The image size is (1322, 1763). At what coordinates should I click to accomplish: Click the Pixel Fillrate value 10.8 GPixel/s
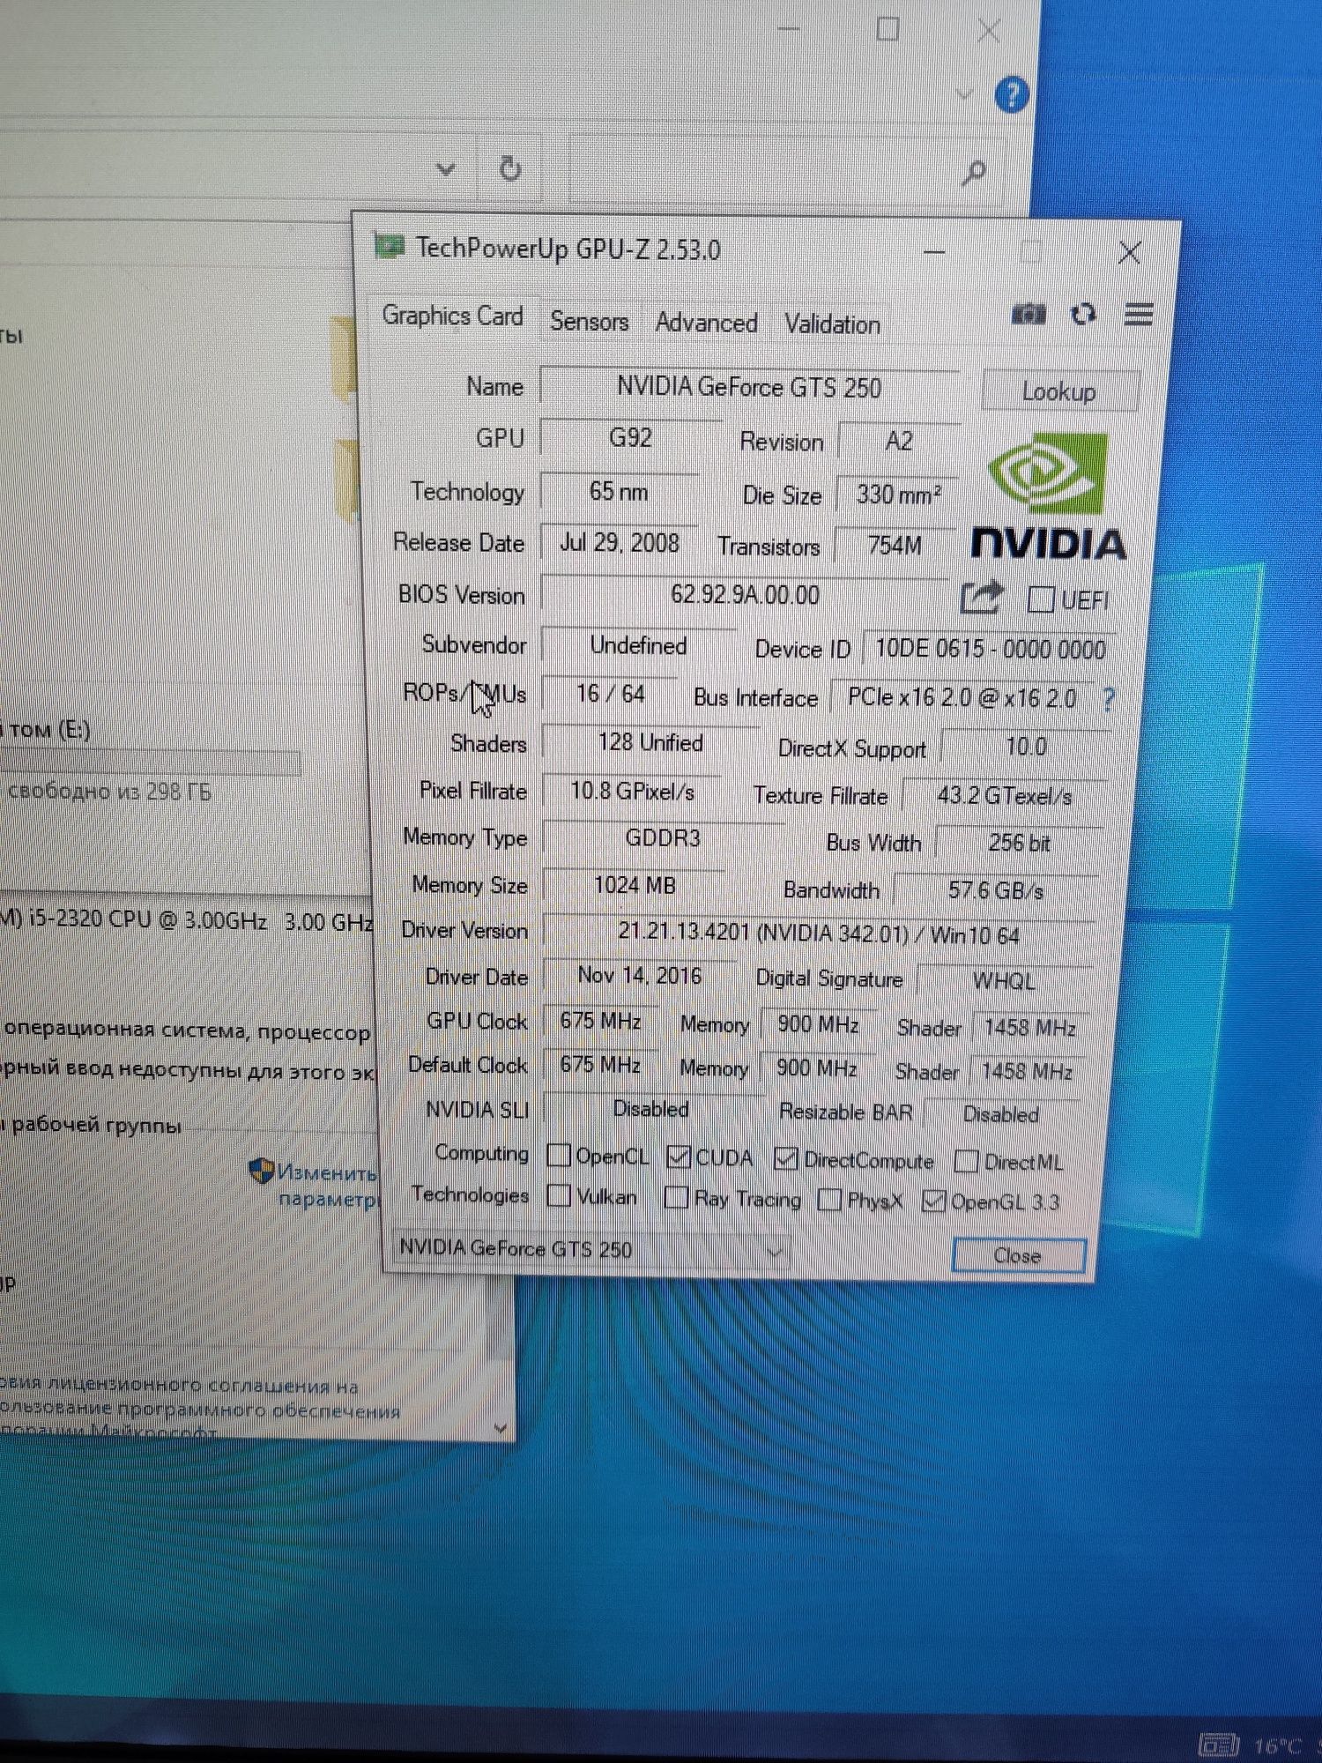coord(633,791)
